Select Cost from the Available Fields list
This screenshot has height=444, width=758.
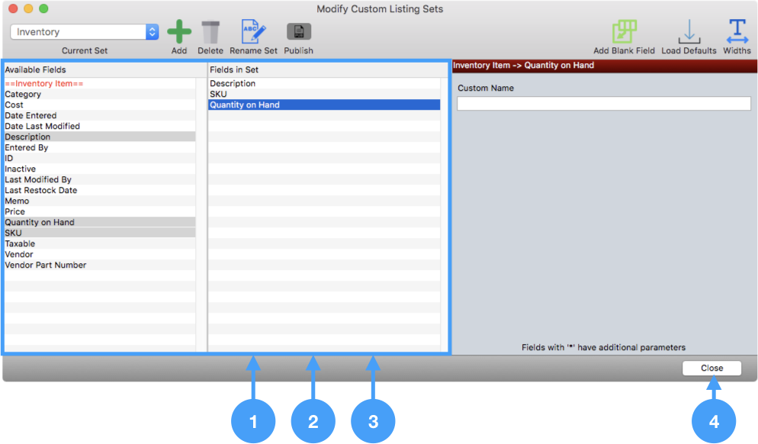14,105
